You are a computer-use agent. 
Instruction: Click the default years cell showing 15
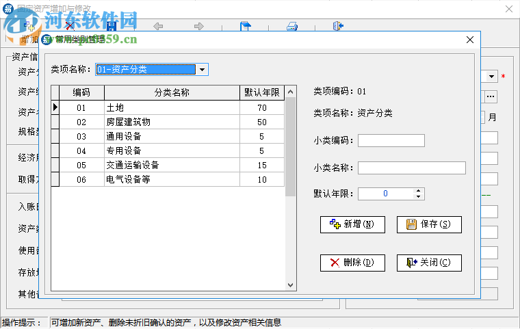pos(262,165)
